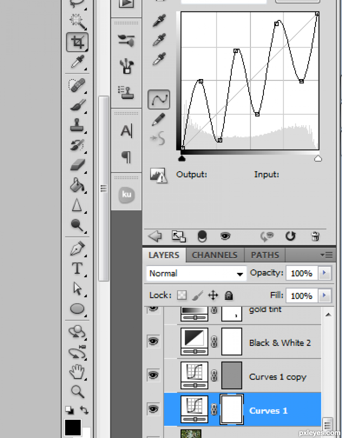
Task: Toggle clip to layer button
Action: (202, 236)
